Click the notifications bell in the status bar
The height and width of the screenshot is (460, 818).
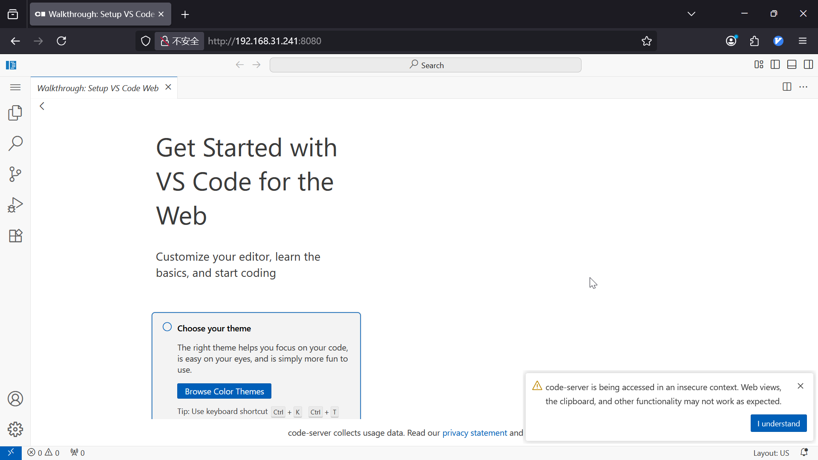click(x=804, y=452)
